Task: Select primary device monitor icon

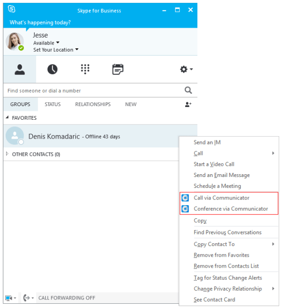Action: click(x=8, y=298)
